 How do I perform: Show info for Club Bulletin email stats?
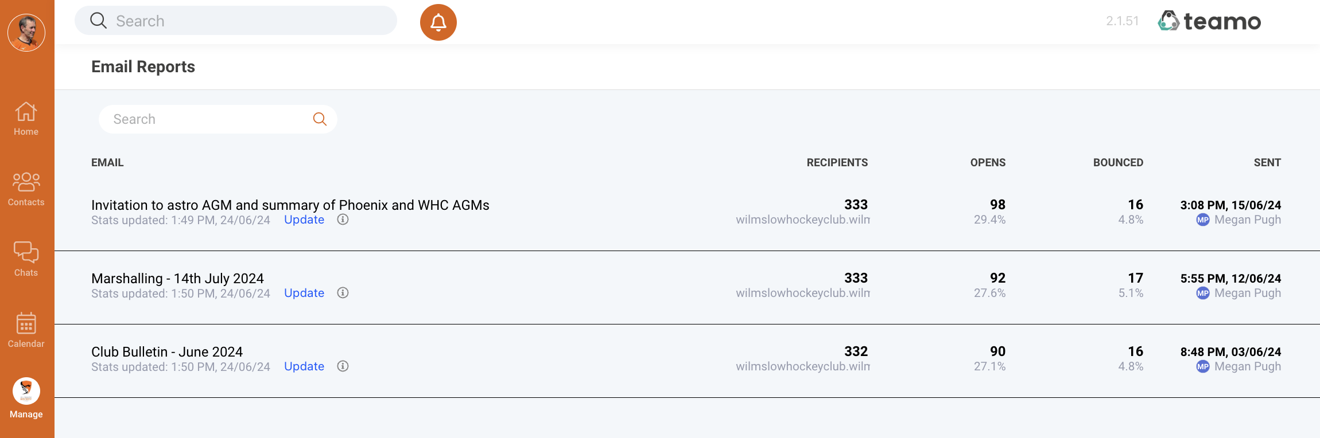pyautogui.click(x=343, y=366)
